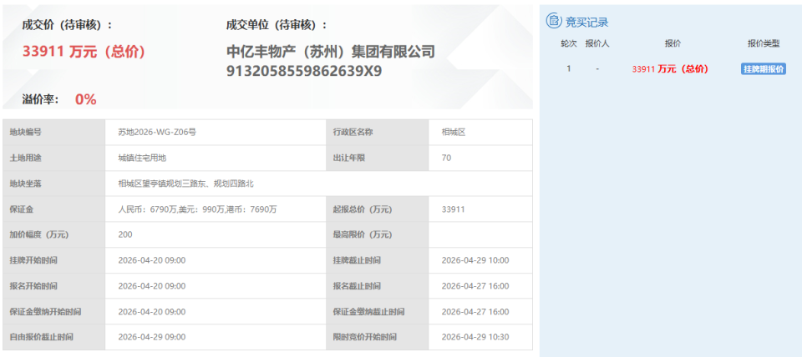Click the 报价类型 column header
The width and height of the screenshot is (802, 357).
point(764,44)
